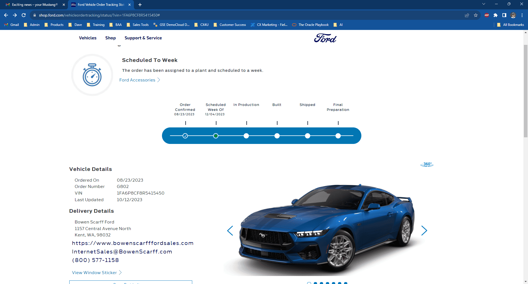Open the 360 degree view icon
This screenshot has width=528, height=284.
(x=427, y=164)
